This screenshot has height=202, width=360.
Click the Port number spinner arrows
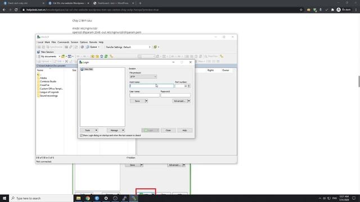pyautogui.click(x=189, y=86)
